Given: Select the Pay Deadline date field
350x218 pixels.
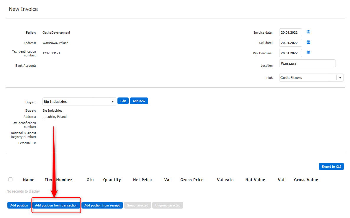Looking at the screenshot, I should click(x=290, y=53).
